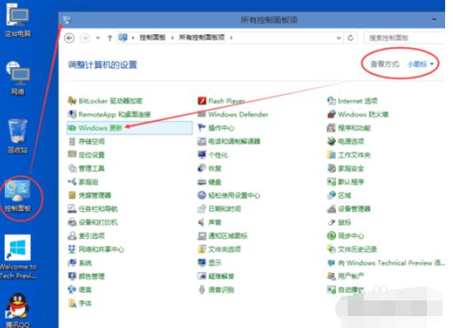The width and height of the screenshot is (453, 328).
Task: Click 所有控制面板项 breadcrumb
Action: (x=202, y=37)
